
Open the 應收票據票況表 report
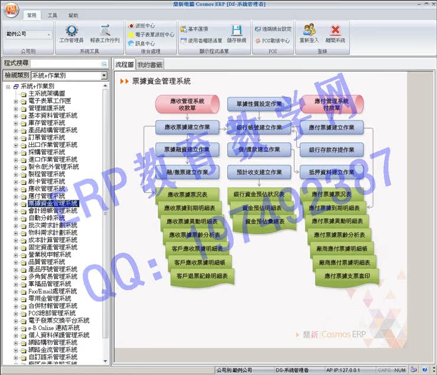[x=187, y=194]
